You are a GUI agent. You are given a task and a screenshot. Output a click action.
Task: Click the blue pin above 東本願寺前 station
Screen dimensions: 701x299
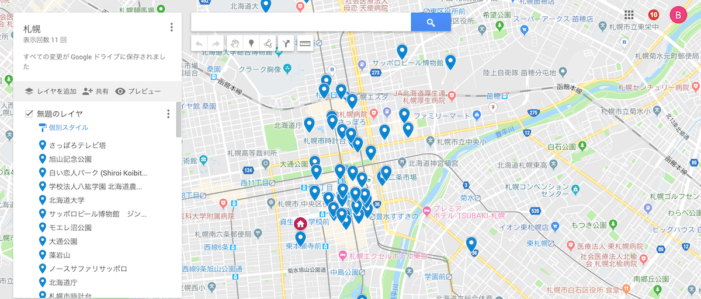point(301,239)
